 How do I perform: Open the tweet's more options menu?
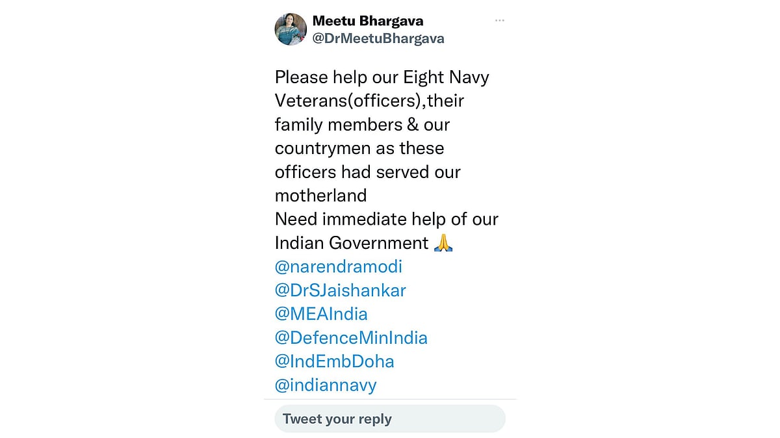coord(499,21)
